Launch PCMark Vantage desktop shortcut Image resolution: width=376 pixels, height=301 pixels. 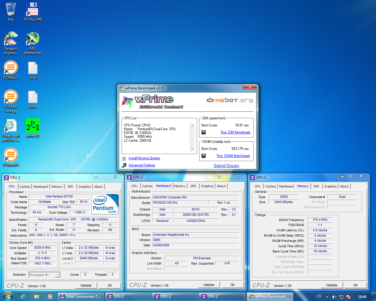[11, 101]
